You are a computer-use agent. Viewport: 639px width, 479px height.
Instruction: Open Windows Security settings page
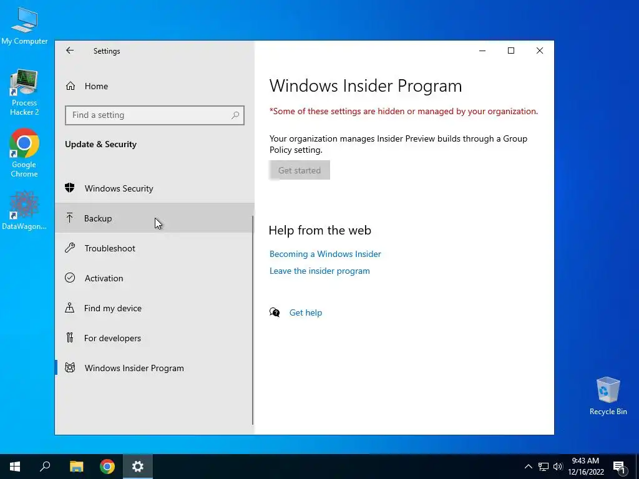pos(155,188)
